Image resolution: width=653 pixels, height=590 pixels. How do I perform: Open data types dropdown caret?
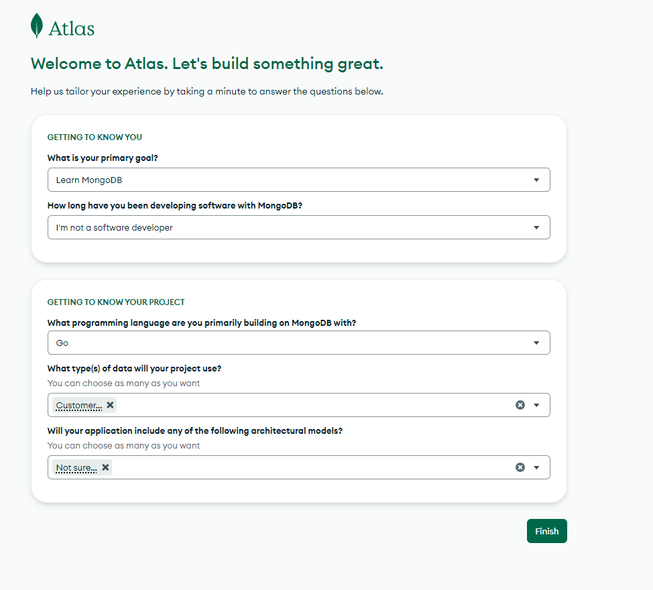pyautogui.click(x=536, y=405)
